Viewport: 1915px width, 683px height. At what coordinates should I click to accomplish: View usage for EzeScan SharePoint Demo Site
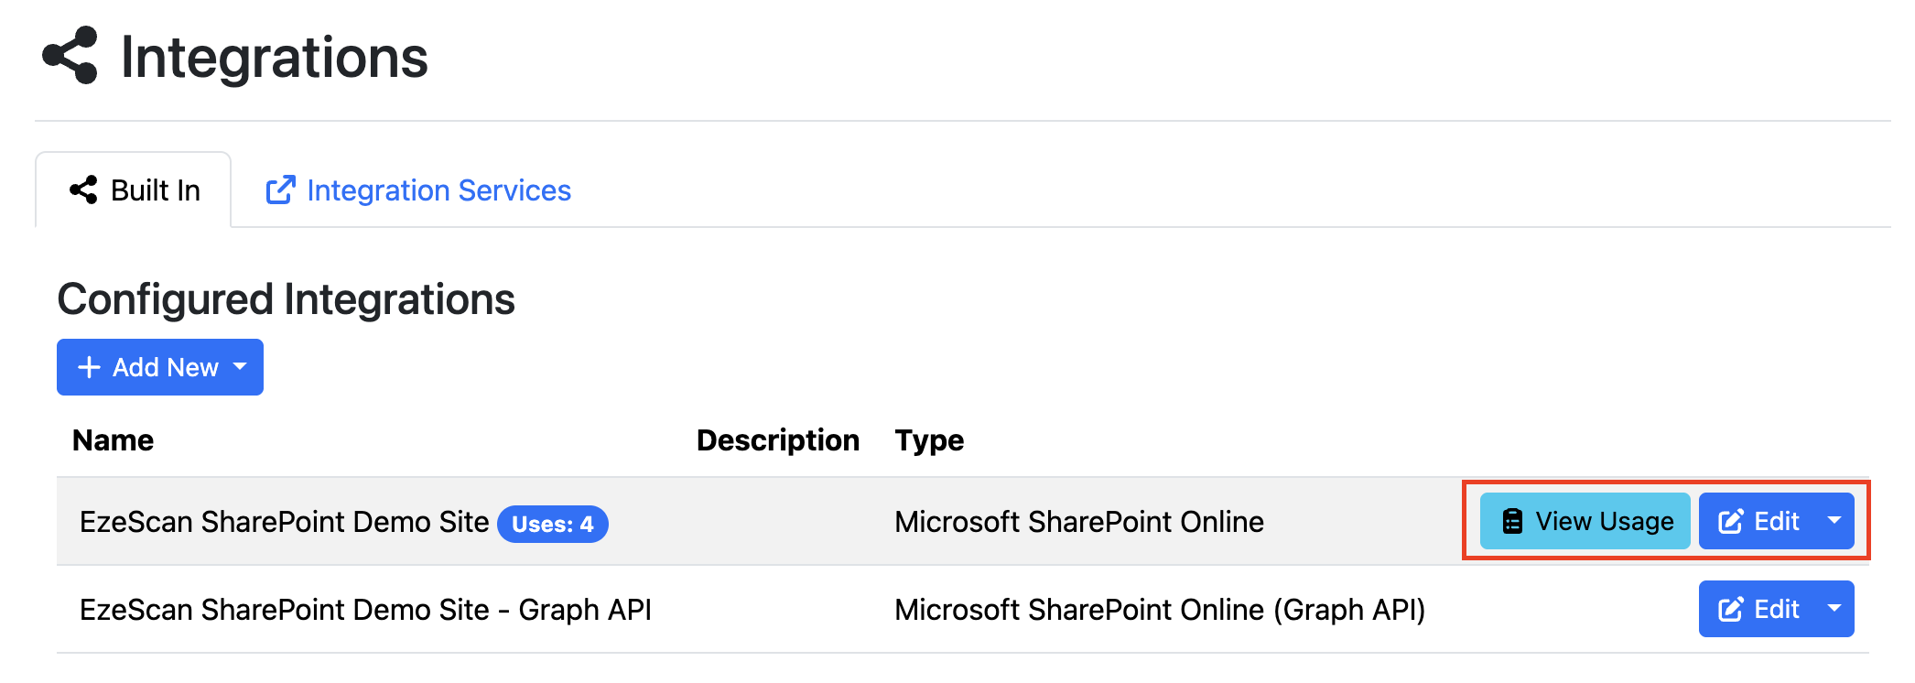tap(1585, 521)
